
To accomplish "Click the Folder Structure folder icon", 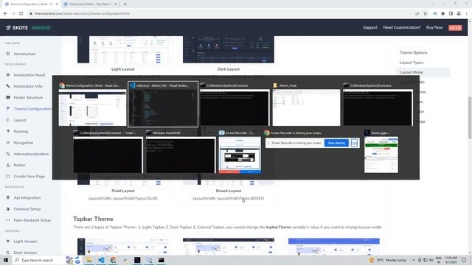I will point(8,97).
